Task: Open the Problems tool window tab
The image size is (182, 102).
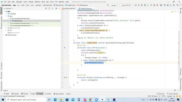Action: coord(15,94)
